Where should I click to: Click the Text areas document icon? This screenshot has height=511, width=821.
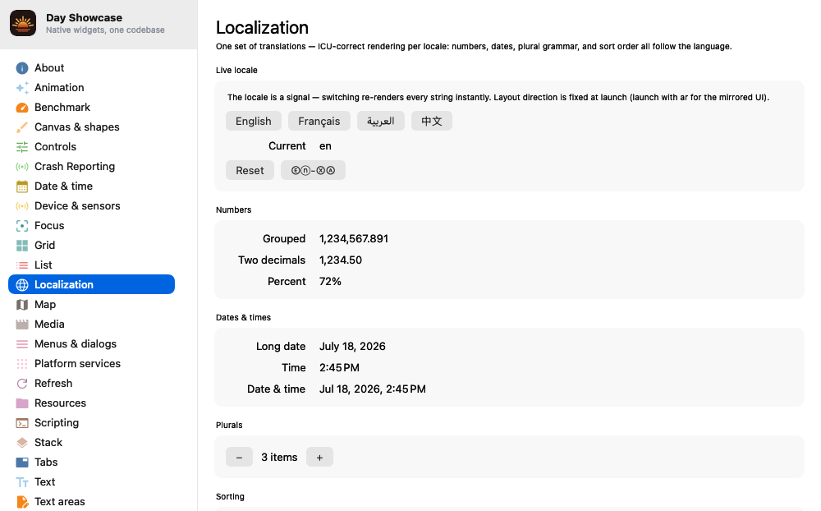click(22, 502)
